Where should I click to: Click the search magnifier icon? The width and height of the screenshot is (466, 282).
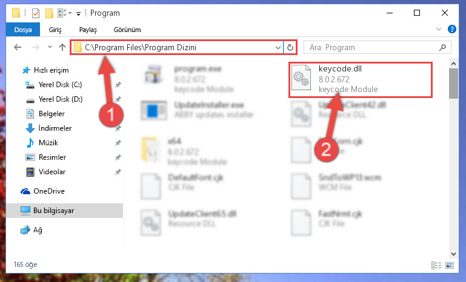coord(442,47)
